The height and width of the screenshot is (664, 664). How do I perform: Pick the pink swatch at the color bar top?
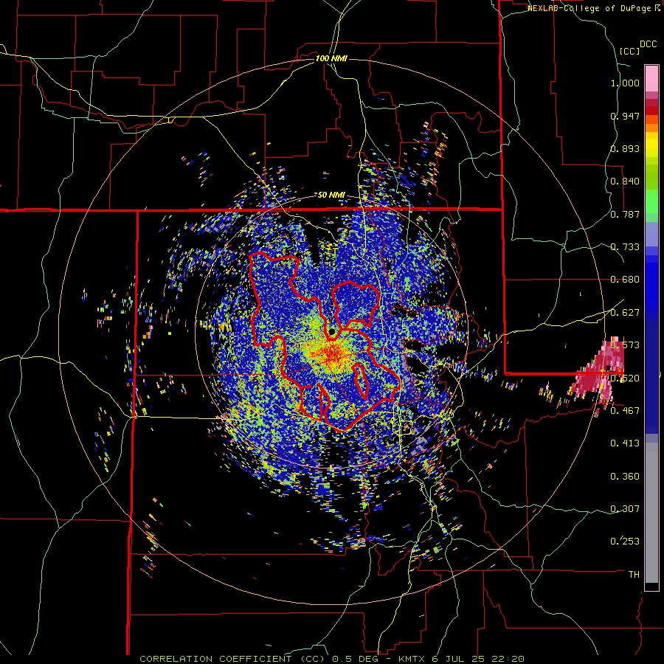click(651, 78)
